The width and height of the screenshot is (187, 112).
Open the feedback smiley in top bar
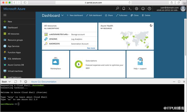(143, 9)
